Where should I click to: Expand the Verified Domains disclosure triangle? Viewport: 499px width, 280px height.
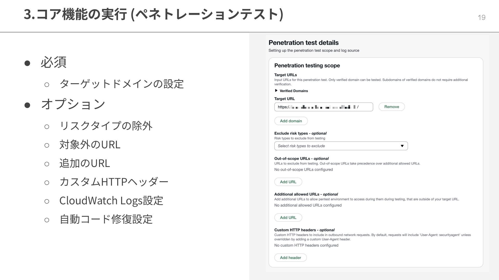[276, 91]
